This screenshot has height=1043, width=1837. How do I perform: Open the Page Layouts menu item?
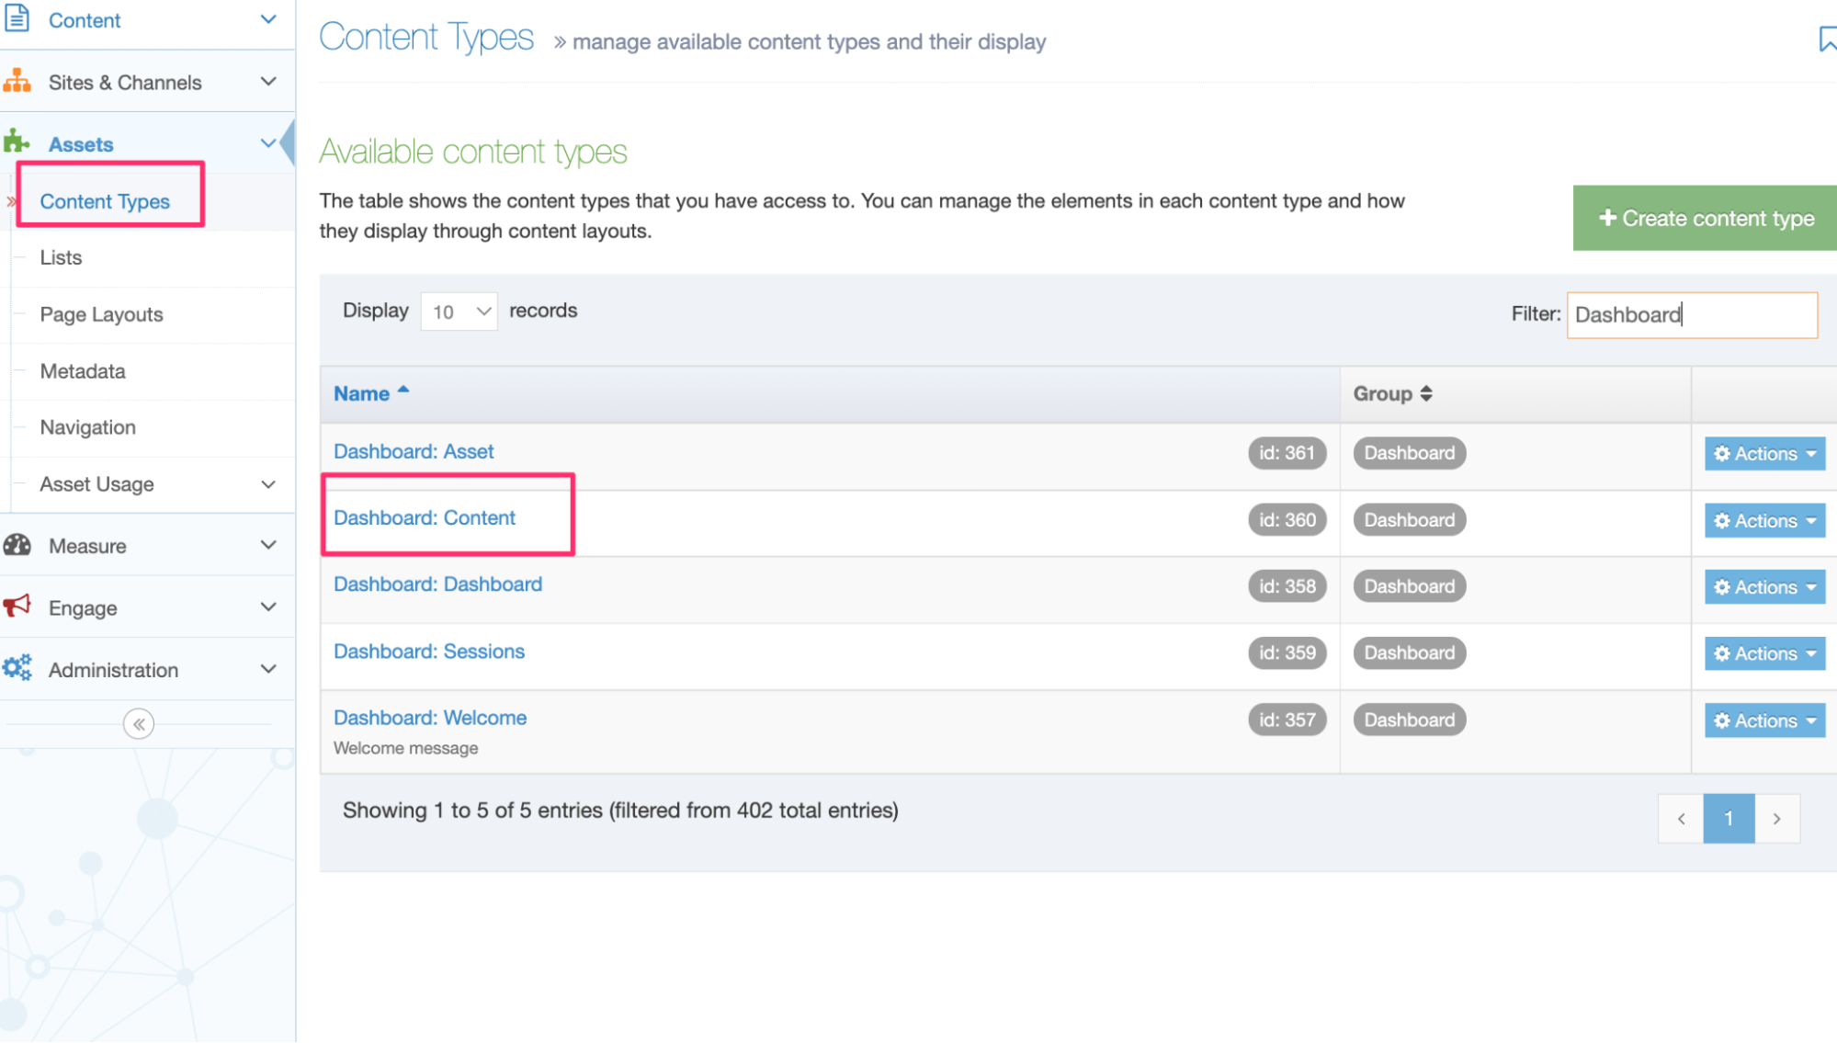coord(101,314)
